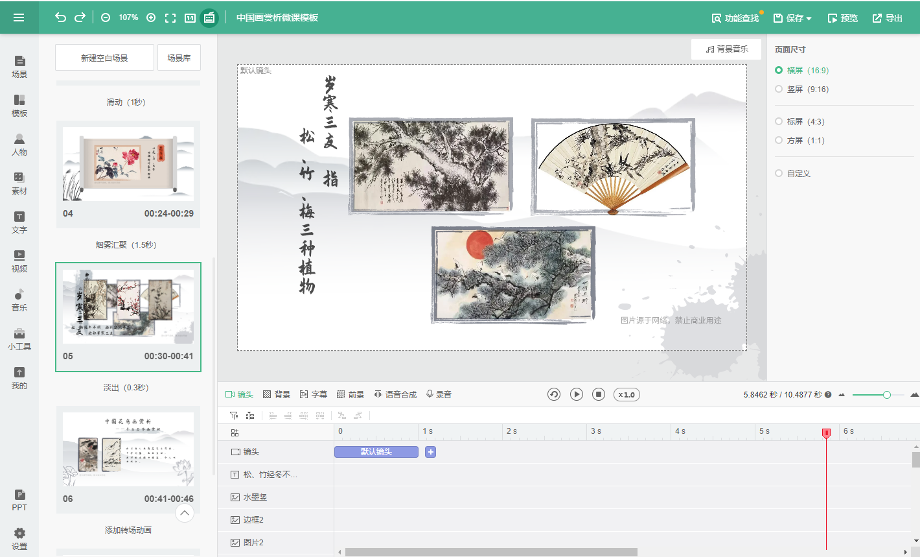Open the 语音合成 speech synthesis tab

coord(395,394)
